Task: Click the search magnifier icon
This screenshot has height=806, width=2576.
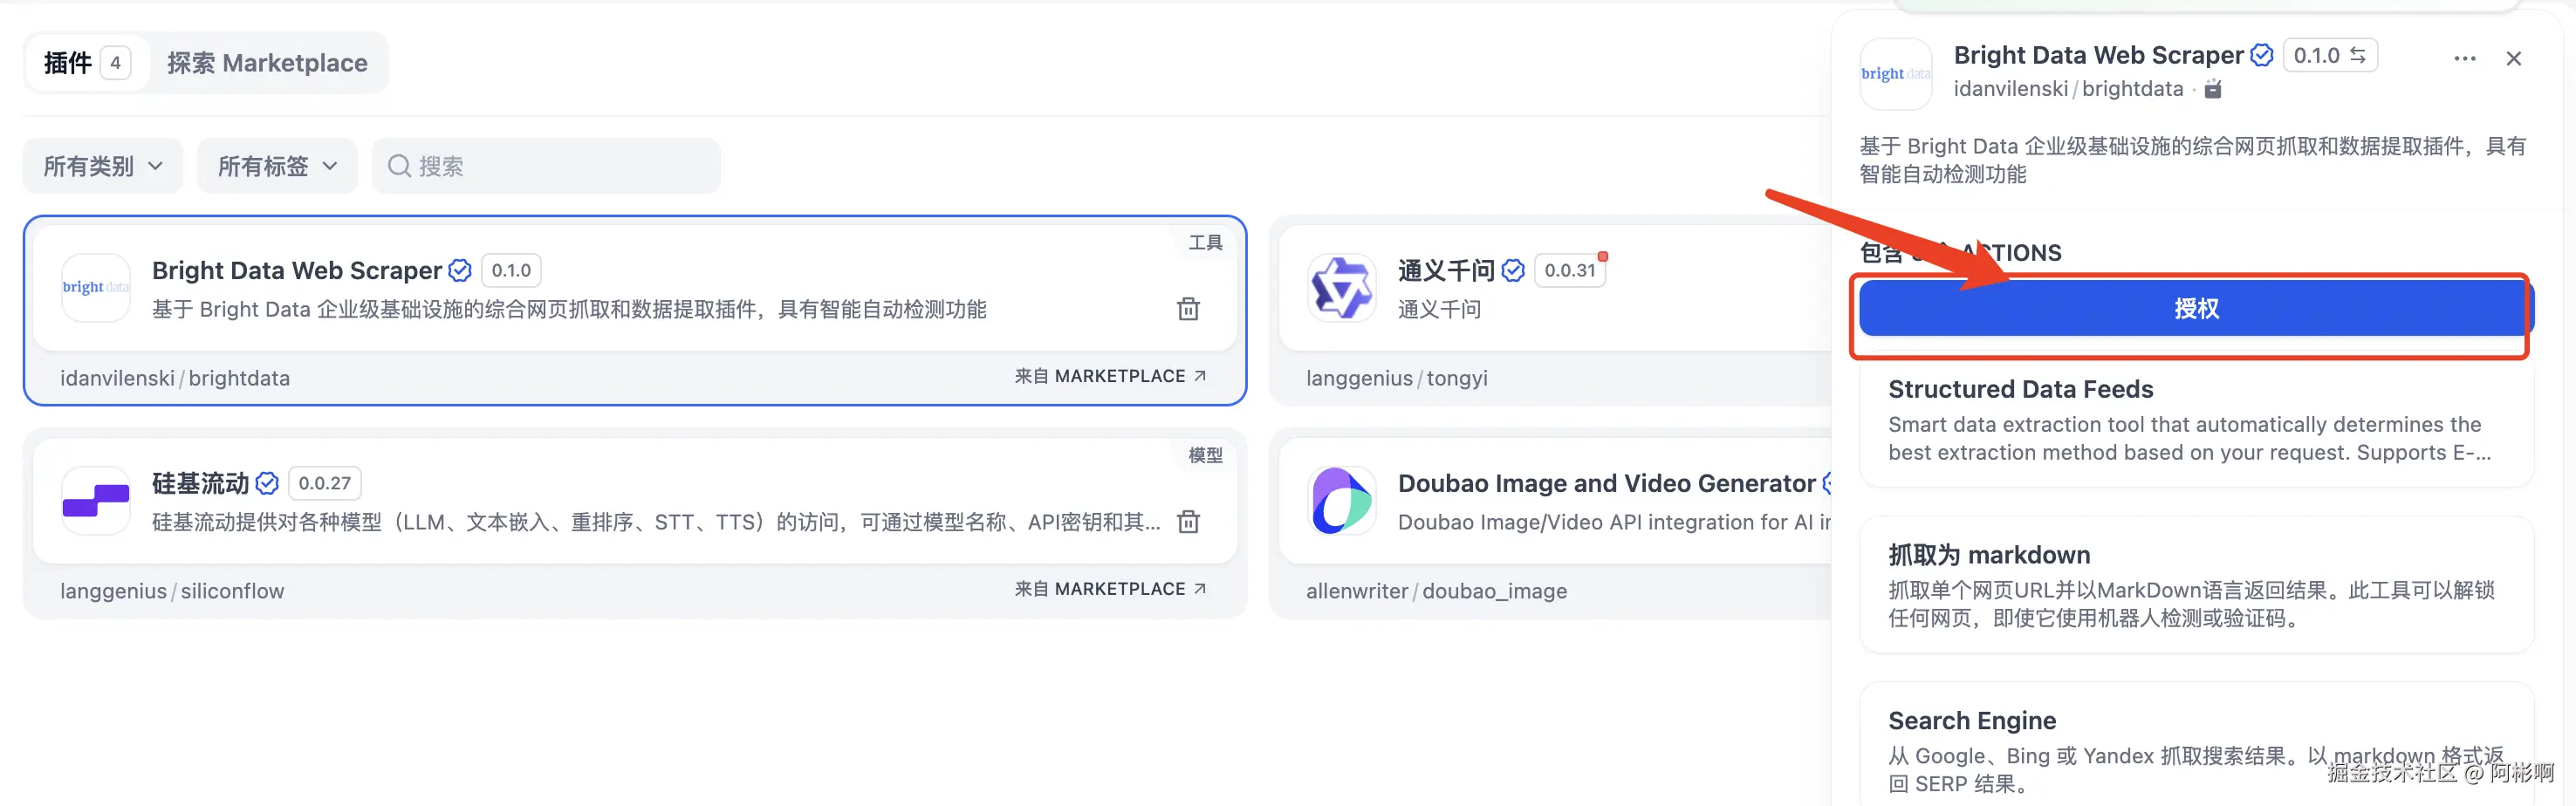Action: tap(399, 166)
